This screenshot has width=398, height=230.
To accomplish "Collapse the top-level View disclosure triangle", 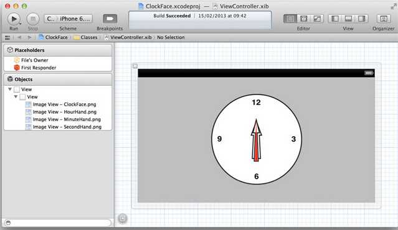I will [10, 89].
